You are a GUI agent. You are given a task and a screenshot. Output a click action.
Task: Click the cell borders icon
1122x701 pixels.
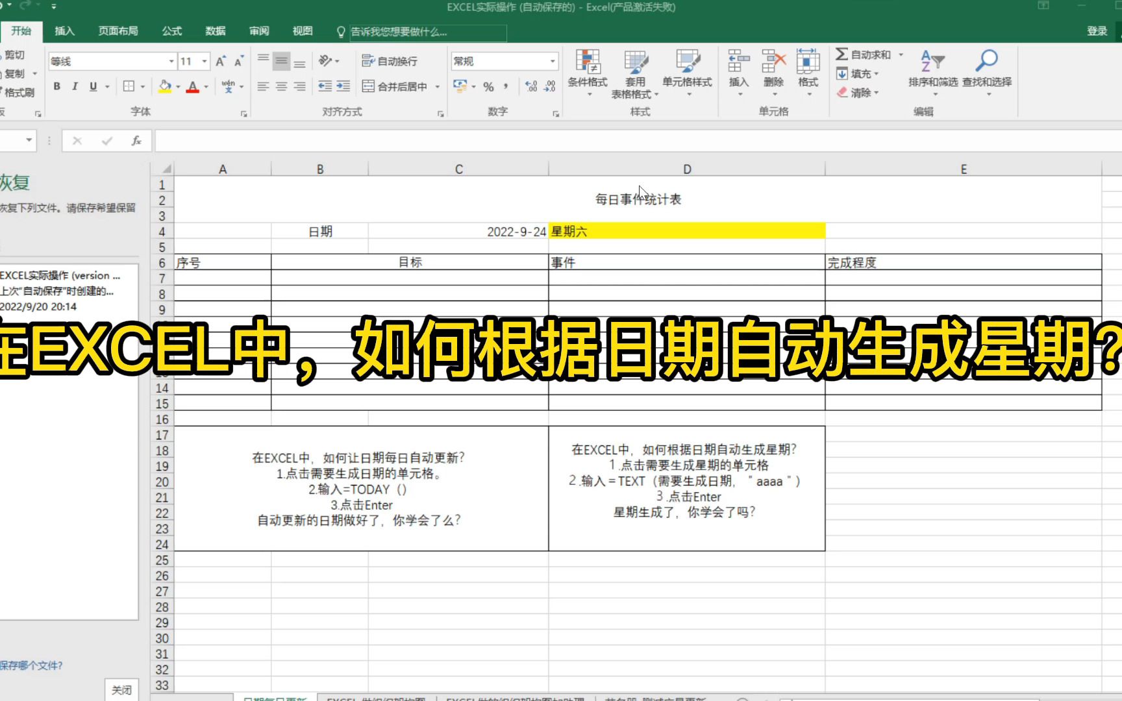coord(129,86)
